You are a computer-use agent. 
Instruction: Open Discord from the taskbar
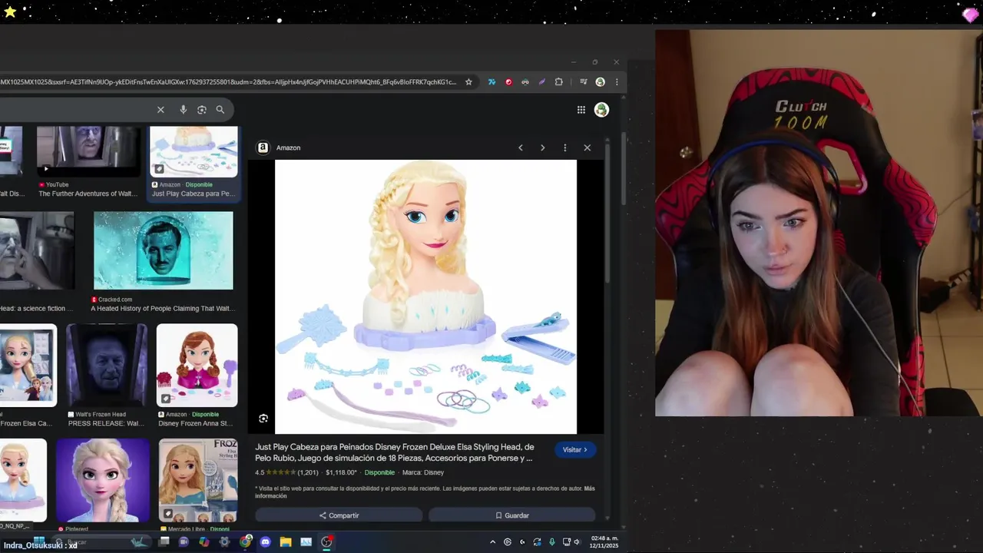point(265,541)
